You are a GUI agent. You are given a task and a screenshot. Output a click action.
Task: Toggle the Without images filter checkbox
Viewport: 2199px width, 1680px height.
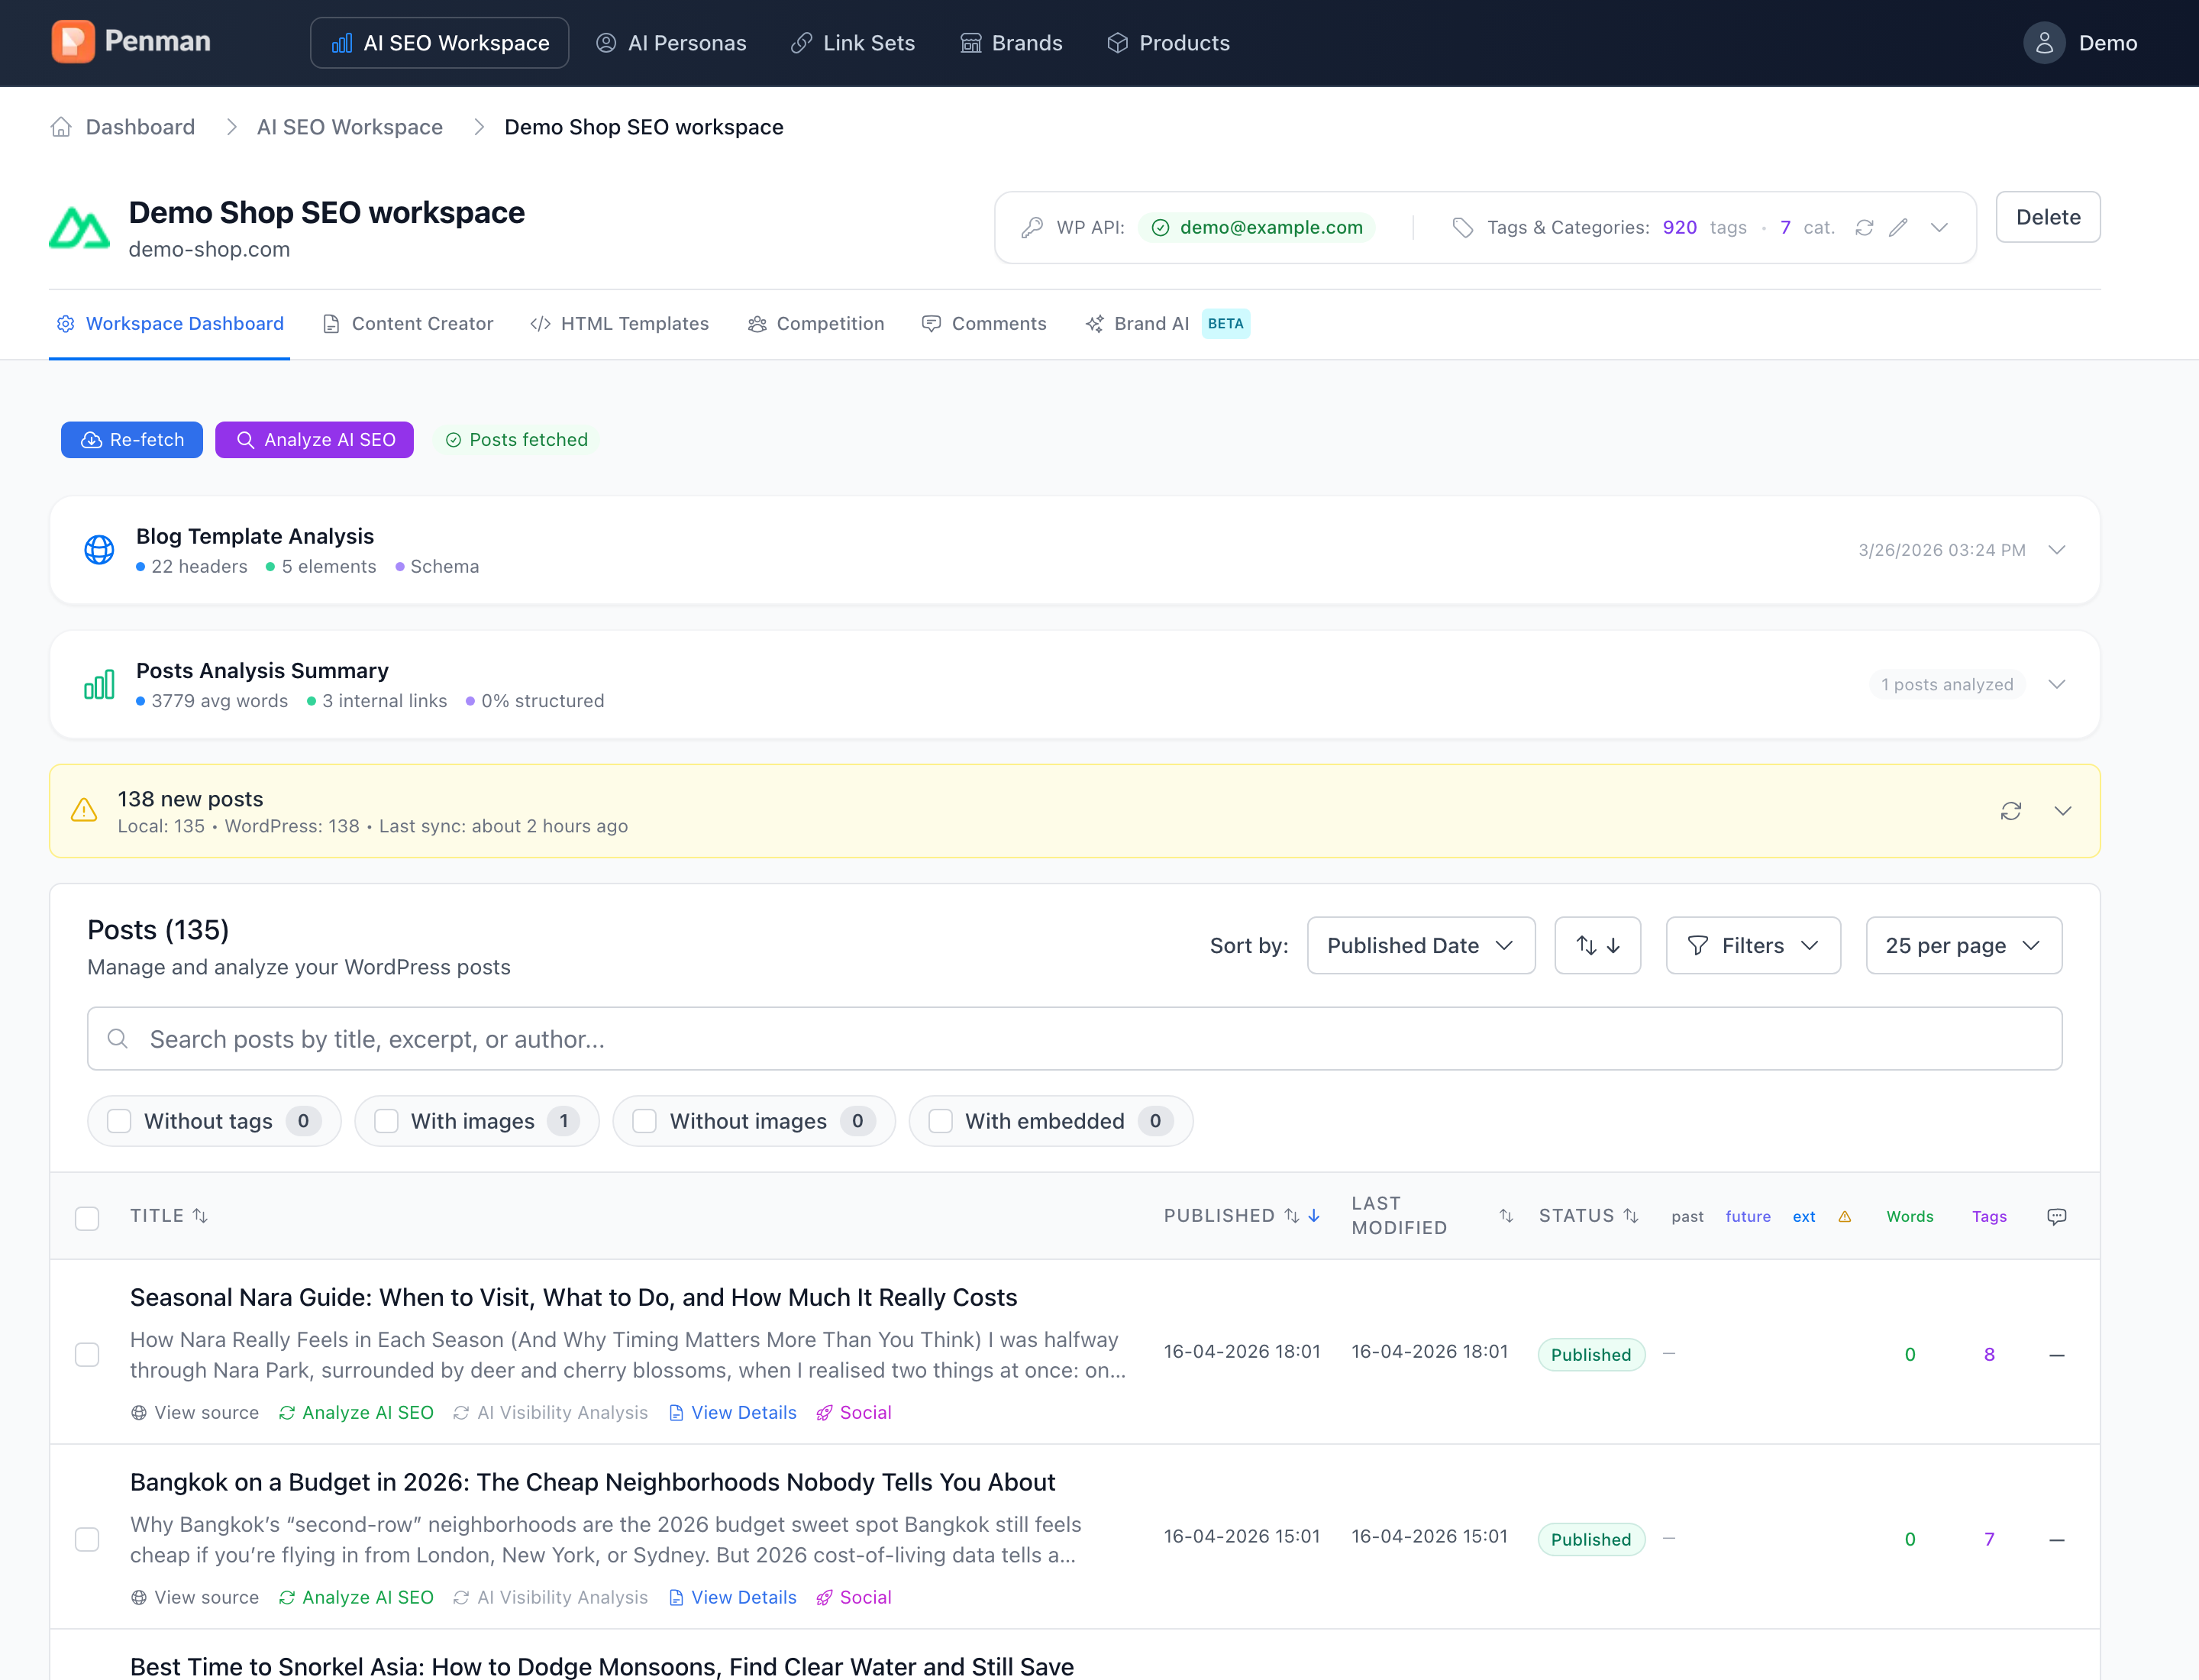click(x=645, y=1121)
